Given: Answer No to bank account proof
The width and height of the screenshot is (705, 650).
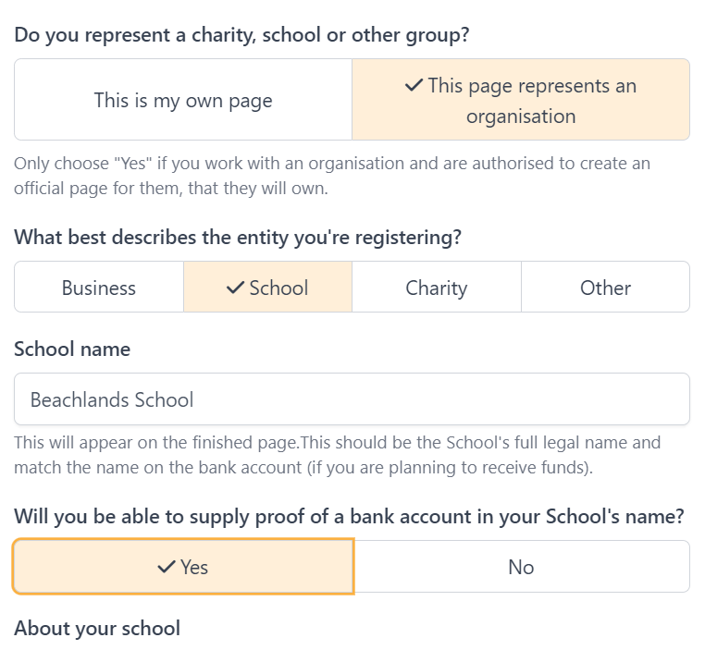Looking at the screenshot, I should [x=522, y=567].
